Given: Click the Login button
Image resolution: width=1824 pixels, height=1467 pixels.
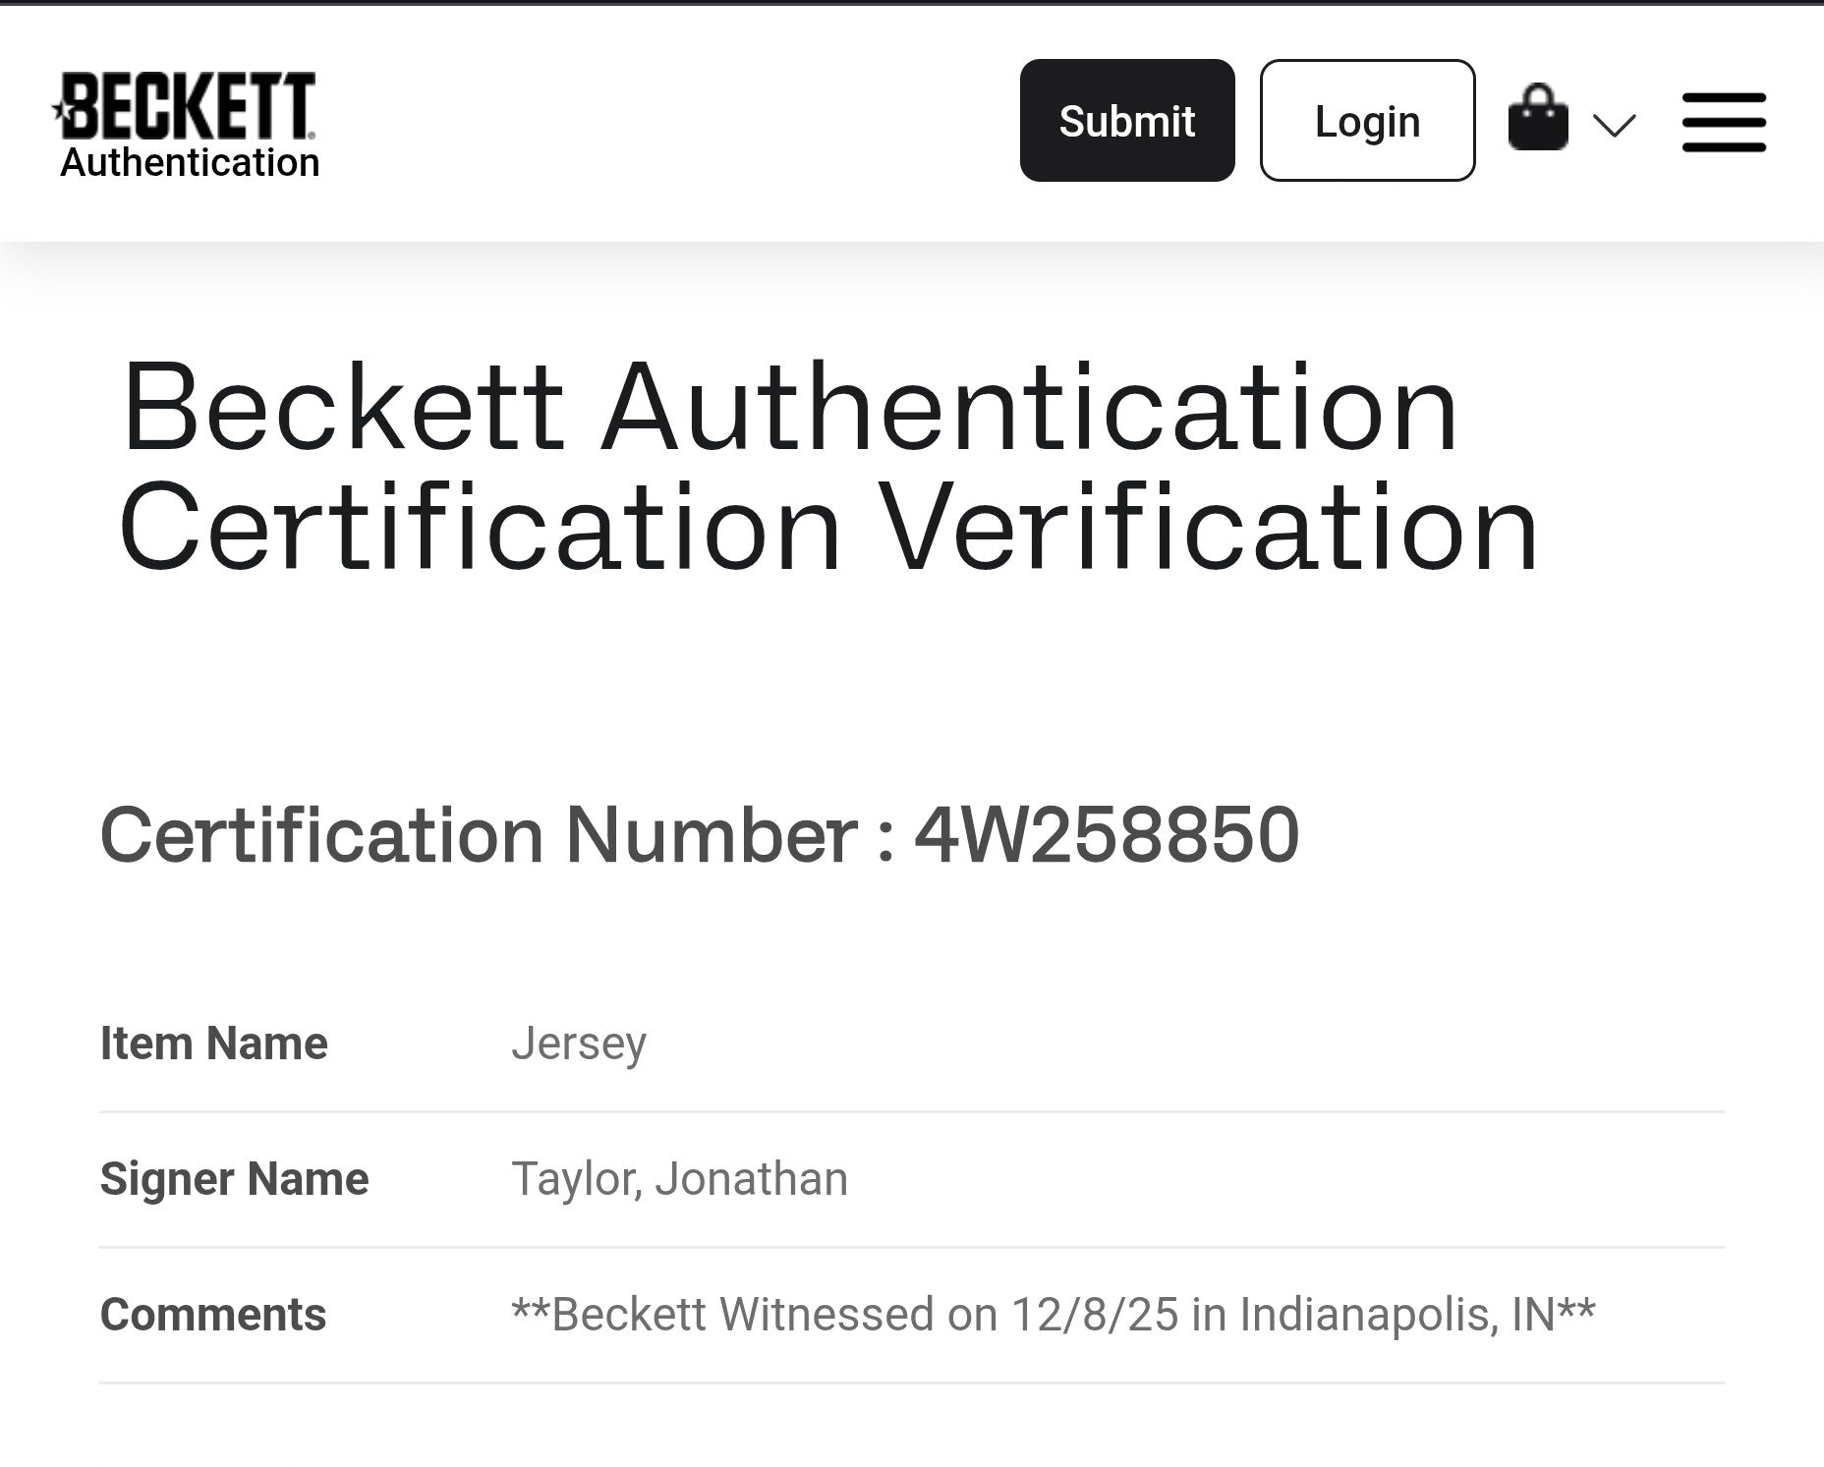Looking at the screenshot, I should pos(1367,122).
